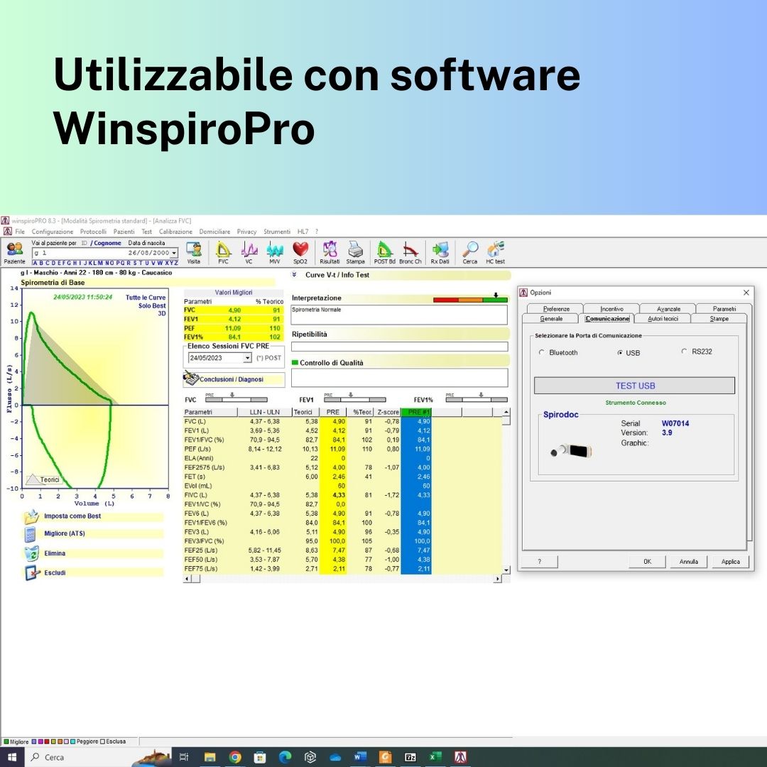
Task: Click the FEV1 PRE indicator slider
Action: pos(354,399)
